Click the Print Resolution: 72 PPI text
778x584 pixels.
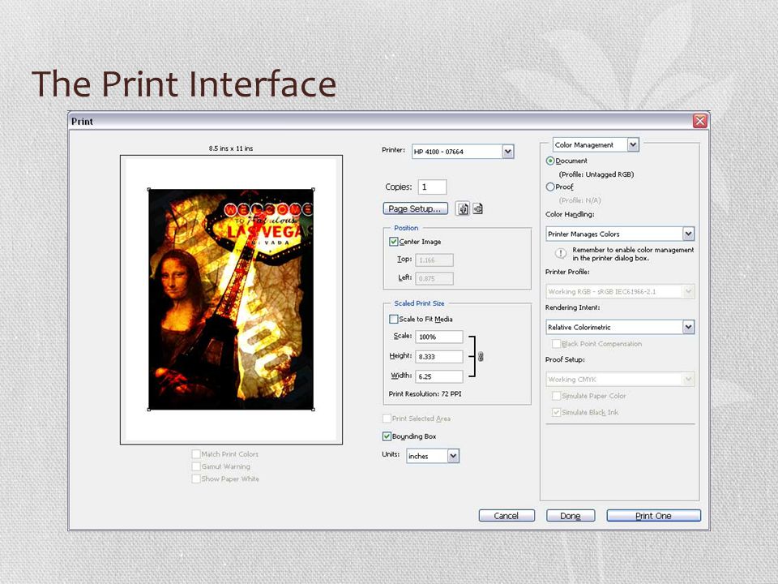point(425,394)
